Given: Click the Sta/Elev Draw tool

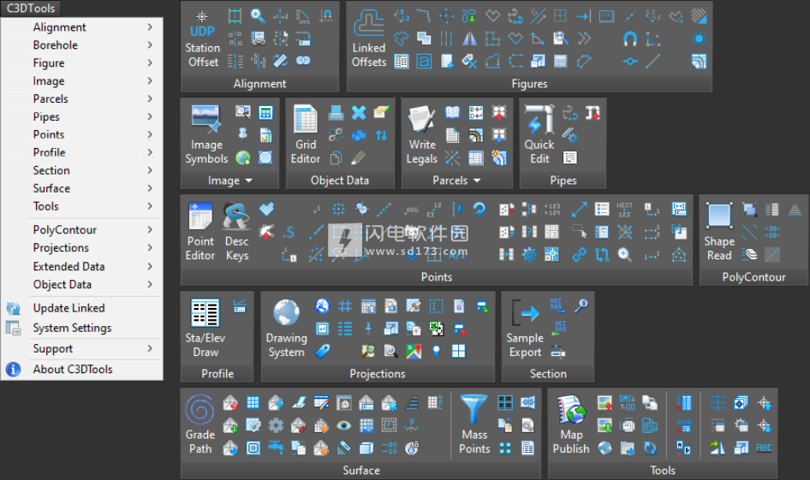Looking at the screenshot, I should [x=205, y=329].
